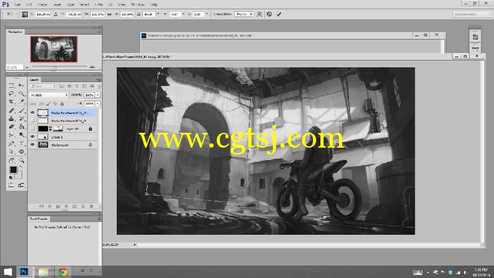Viewport: 494px width, 278px height.
Task: Toggle maintain aspect ratio link
Action: coord(109,14)
